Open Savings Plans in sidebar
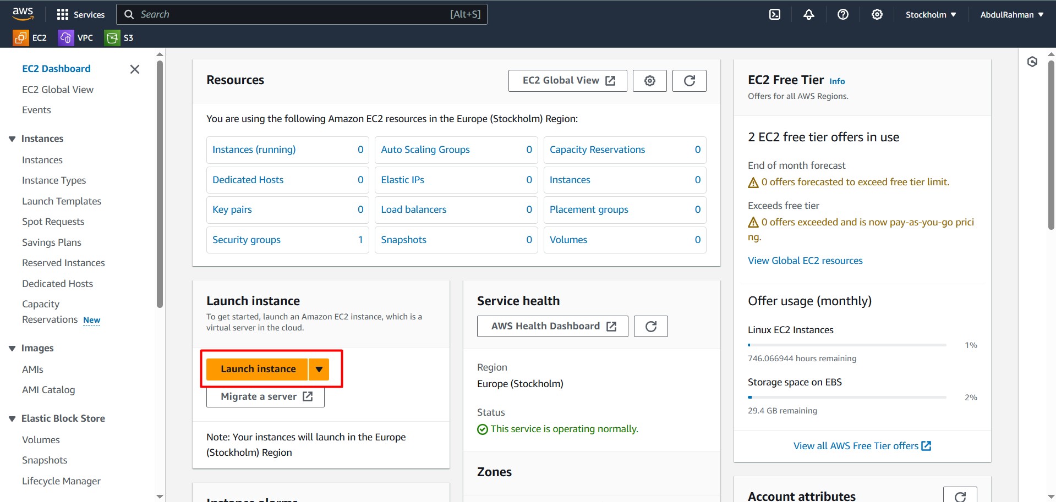Viewport: 1056px width, 502px height. coord(52,242)
